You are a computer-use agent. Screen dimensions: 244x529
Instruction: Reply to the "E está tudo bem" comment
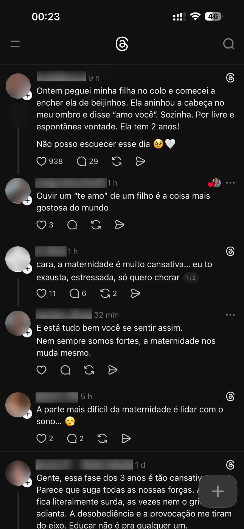click(65, 370)
